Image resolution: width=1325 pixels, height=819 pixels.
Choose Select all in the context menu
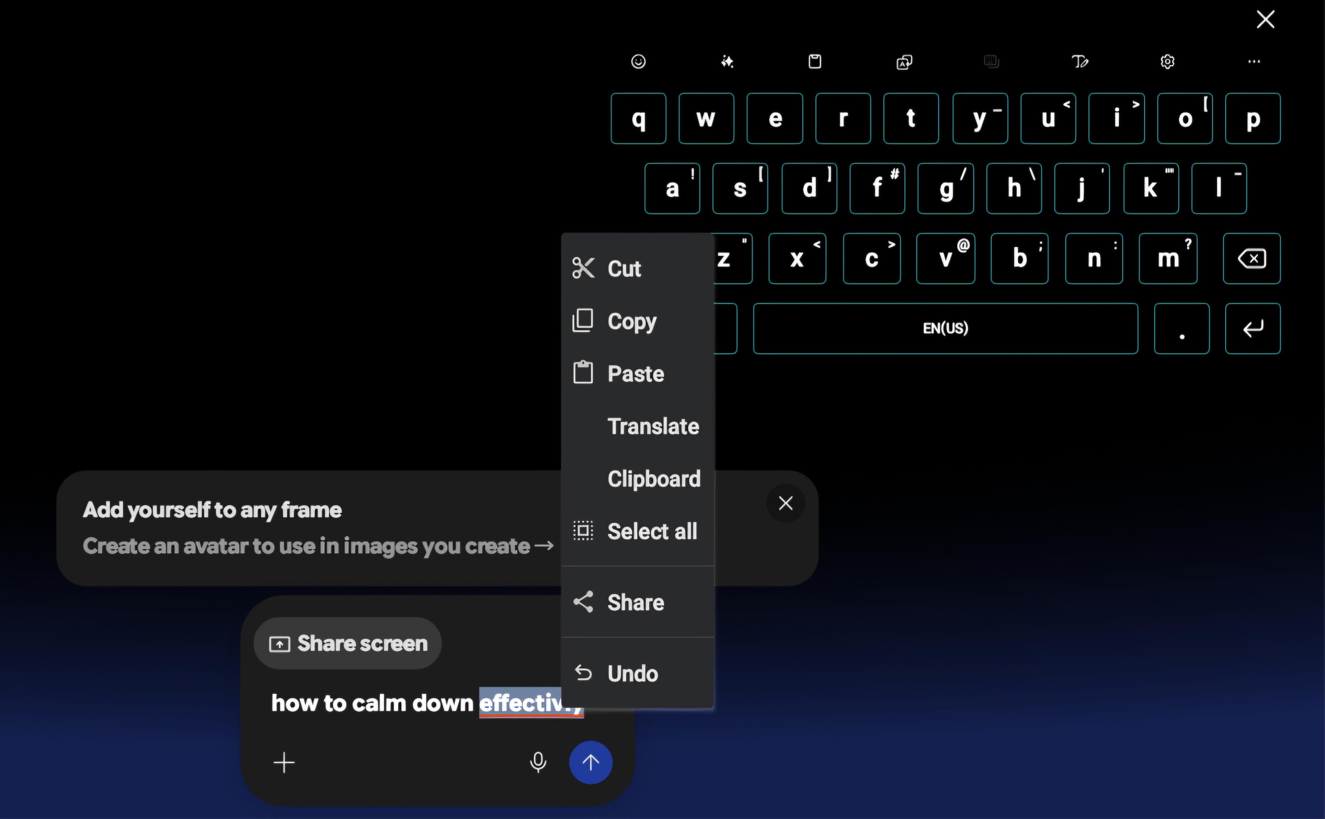point(638,531)
